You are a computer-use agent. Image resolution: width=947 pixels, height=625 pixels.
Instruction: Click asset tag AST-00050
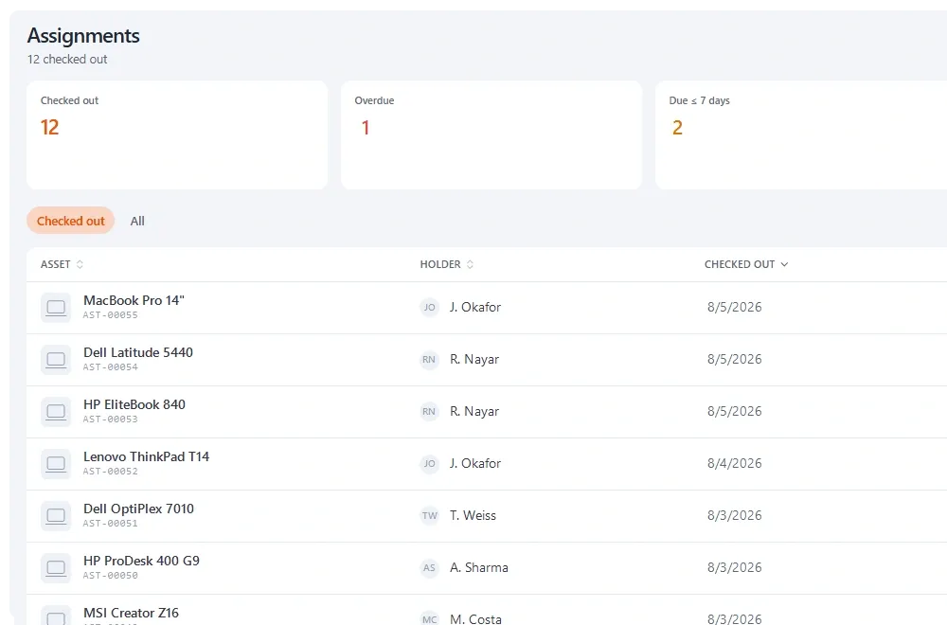[x=111, y=576]
